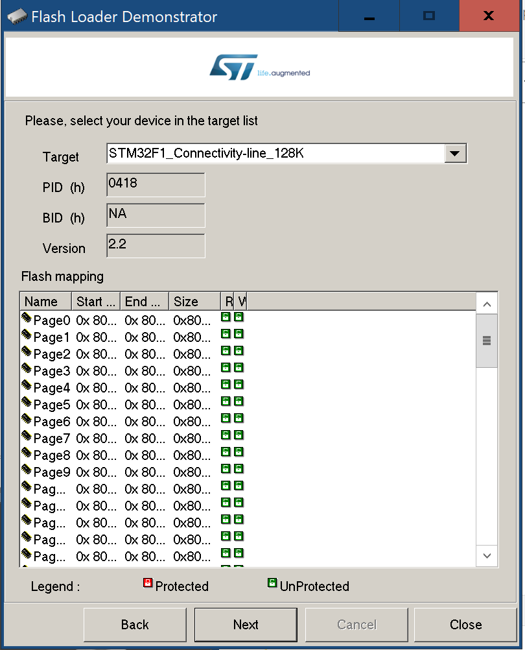This screenshot has width=525, height=650.
Task: Click Page9 read protection lock icon
Action: coord(226,469)
